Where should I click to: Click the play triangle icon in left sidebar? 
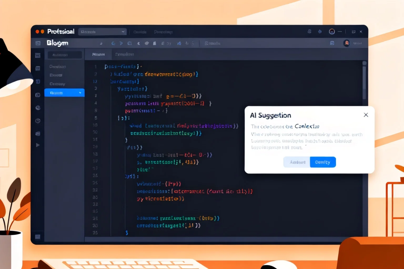point(38,145)
